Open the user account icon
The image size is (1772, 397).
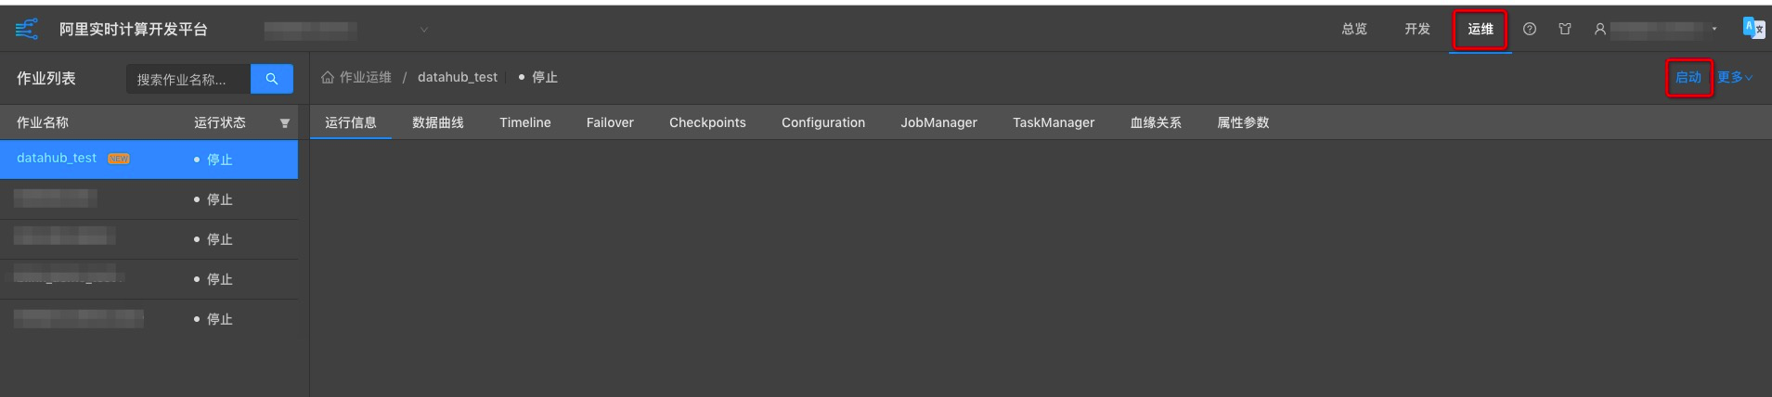[x=1600, y=29]
